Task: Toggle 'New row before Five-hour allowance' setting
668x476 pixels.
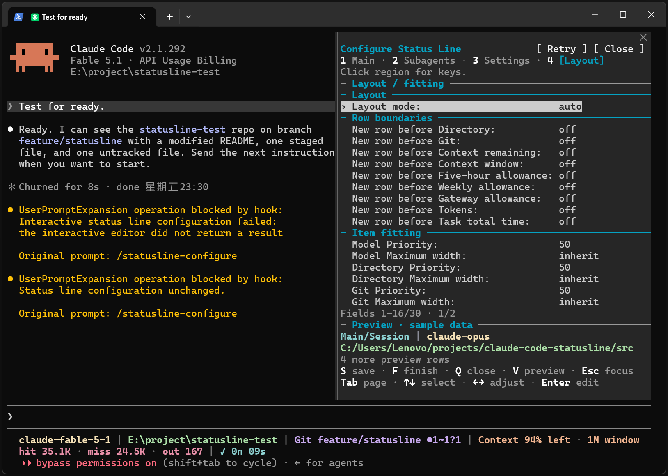Action: [x=464, y=175]
